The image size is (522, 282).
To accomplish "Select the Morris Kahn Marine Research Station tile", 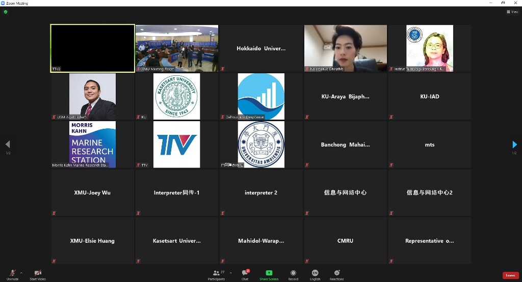I will click(92, 145).
